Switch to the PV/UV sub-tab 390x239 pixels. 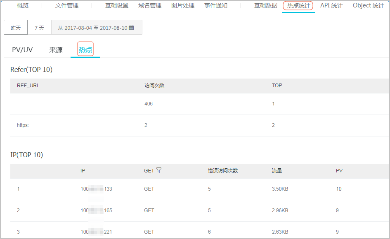pyautogui.click(x=22, y=50)
